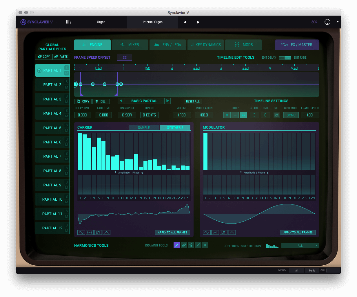The width and height of the screenshot is (357, 297).
Task: Set bidirectional loop arrow icon
Action: click(x=243, y=115)
